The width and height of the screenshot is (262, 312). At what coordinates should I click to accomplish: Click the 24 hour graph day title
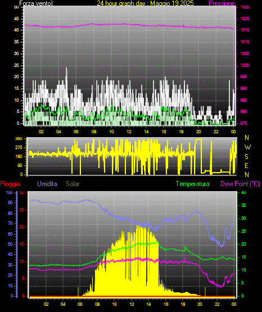[x=145, y=3]
